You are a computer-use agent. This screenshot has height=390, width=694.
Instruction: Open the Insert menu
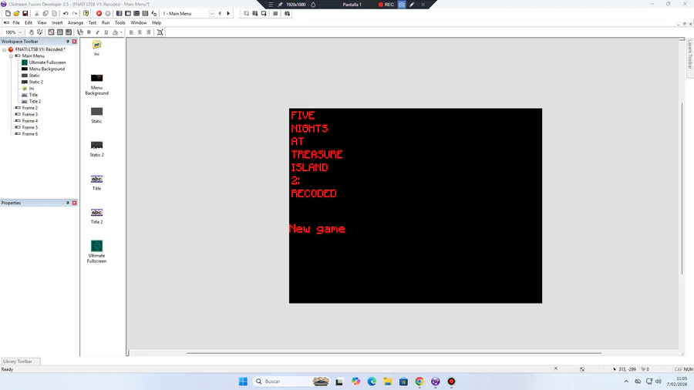pos(57,22)
